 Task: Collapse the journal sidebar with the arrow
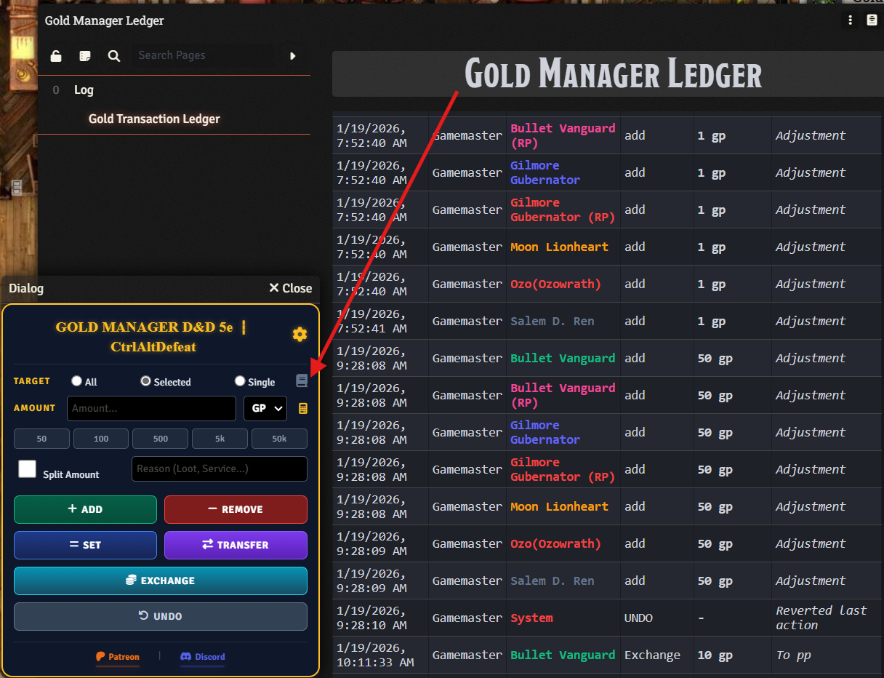coord(293,56)
